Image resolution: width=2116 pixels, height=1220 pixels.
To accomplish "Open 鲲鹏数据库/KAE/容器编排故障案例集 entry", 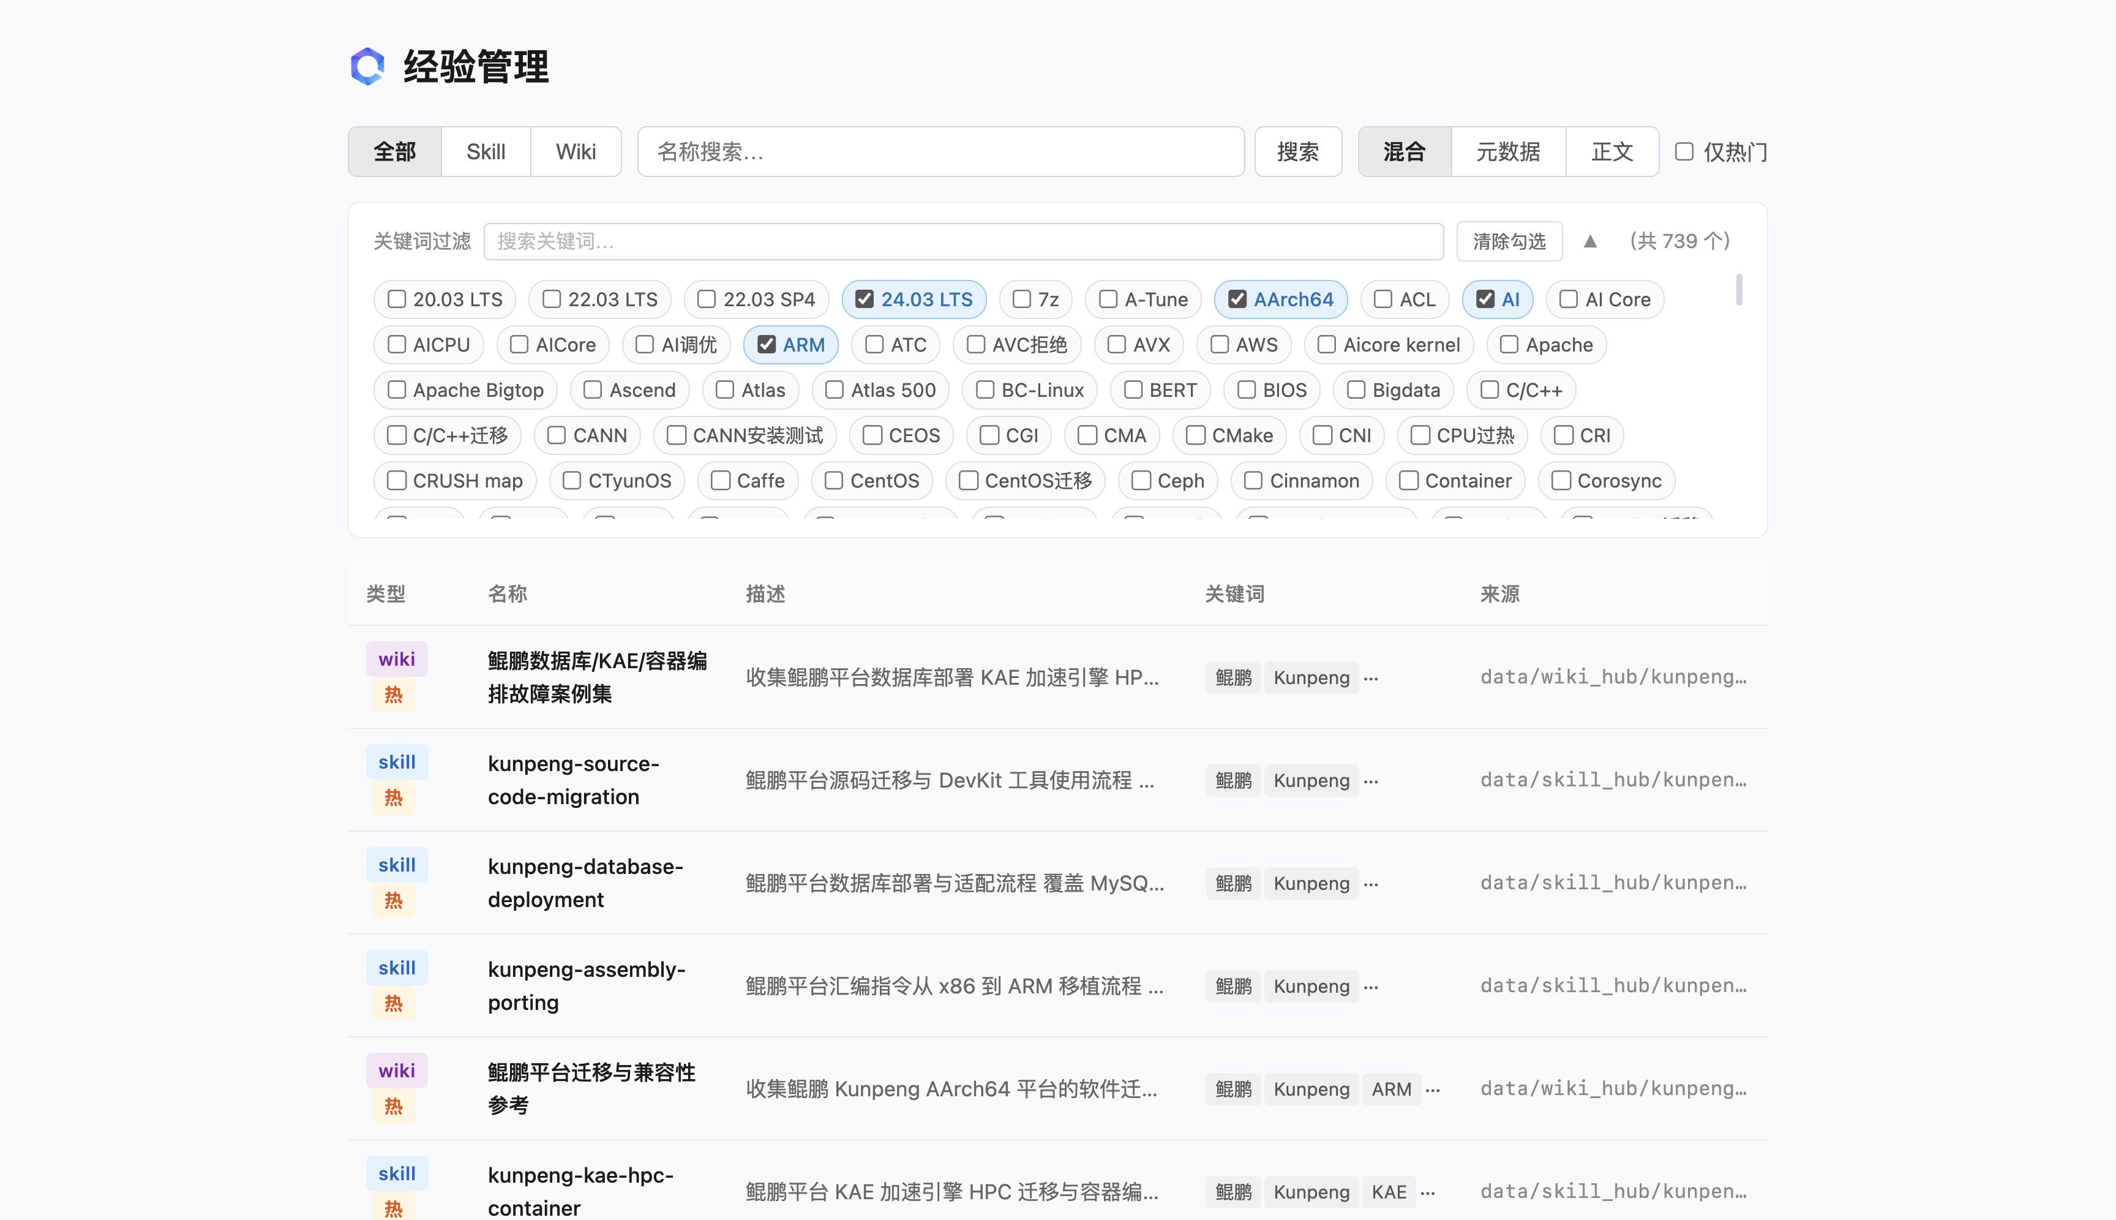I will click(x=598, y=677).
